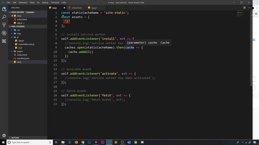
Task: Open the Action Center notifications icon
Action: [x=255, y=142]
